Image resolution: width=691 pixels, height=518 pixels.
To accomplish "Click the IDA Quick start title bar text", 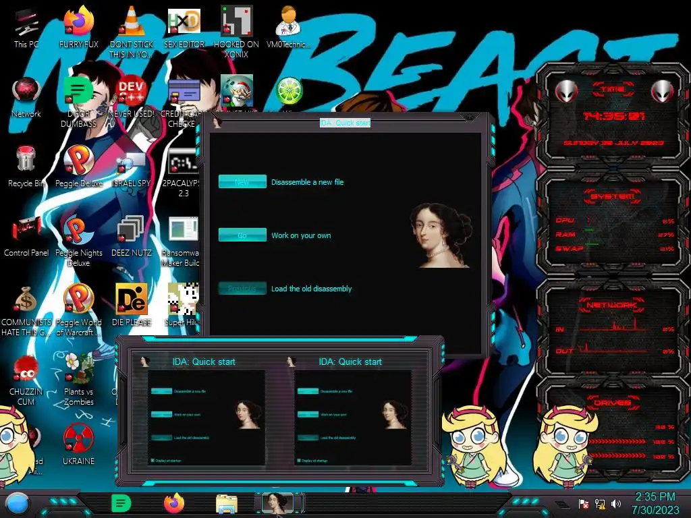I will coord(345,123).
